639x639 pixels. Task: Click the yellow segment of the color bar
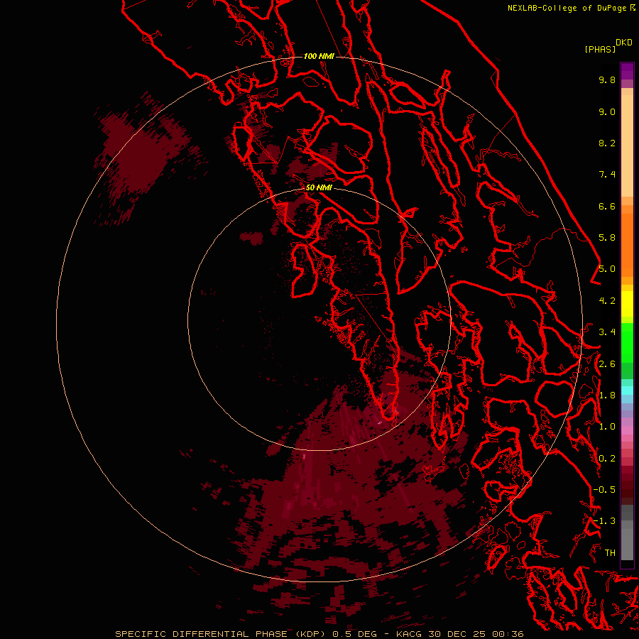click(x=627, y=304)
